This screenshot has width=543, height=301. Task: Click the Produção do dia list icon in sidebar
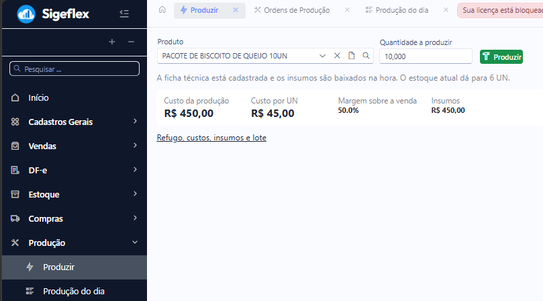[x=30, y=291]
